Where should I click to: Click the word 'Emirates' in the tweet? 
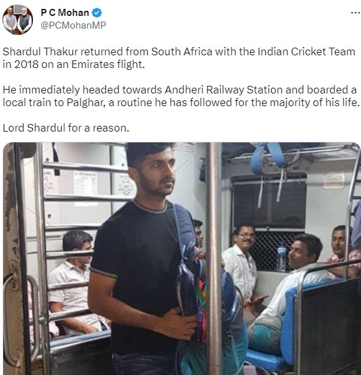click(93, 64)
